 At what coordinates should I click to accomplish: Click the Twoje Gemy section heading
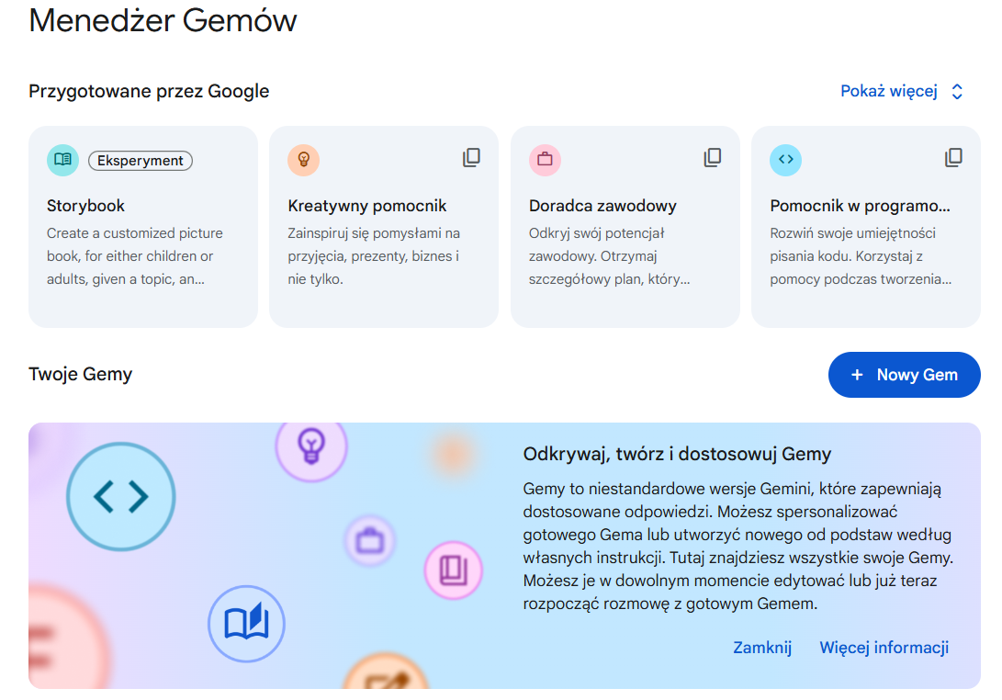pos(81,374)
